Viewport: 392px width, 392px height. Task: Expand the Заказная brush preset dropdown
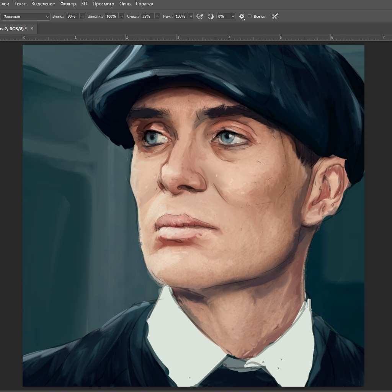click(x=26, y=16)
